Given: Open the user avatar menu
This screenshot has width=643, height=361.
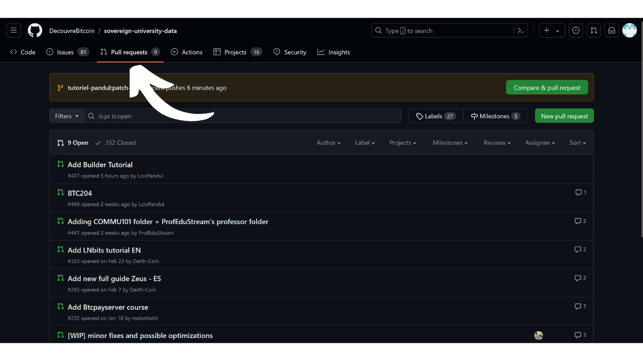Looking at the screenshot, I should (629, 31).
